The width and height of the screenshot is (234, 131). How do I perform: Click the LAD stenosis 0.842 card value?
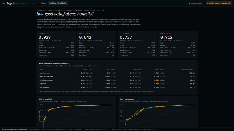tap(85, 37)
